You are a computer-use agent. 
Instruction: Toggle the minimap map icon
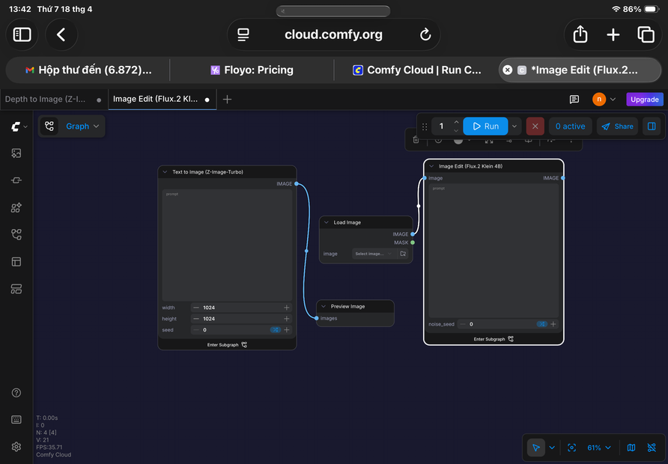click(631, 448)
